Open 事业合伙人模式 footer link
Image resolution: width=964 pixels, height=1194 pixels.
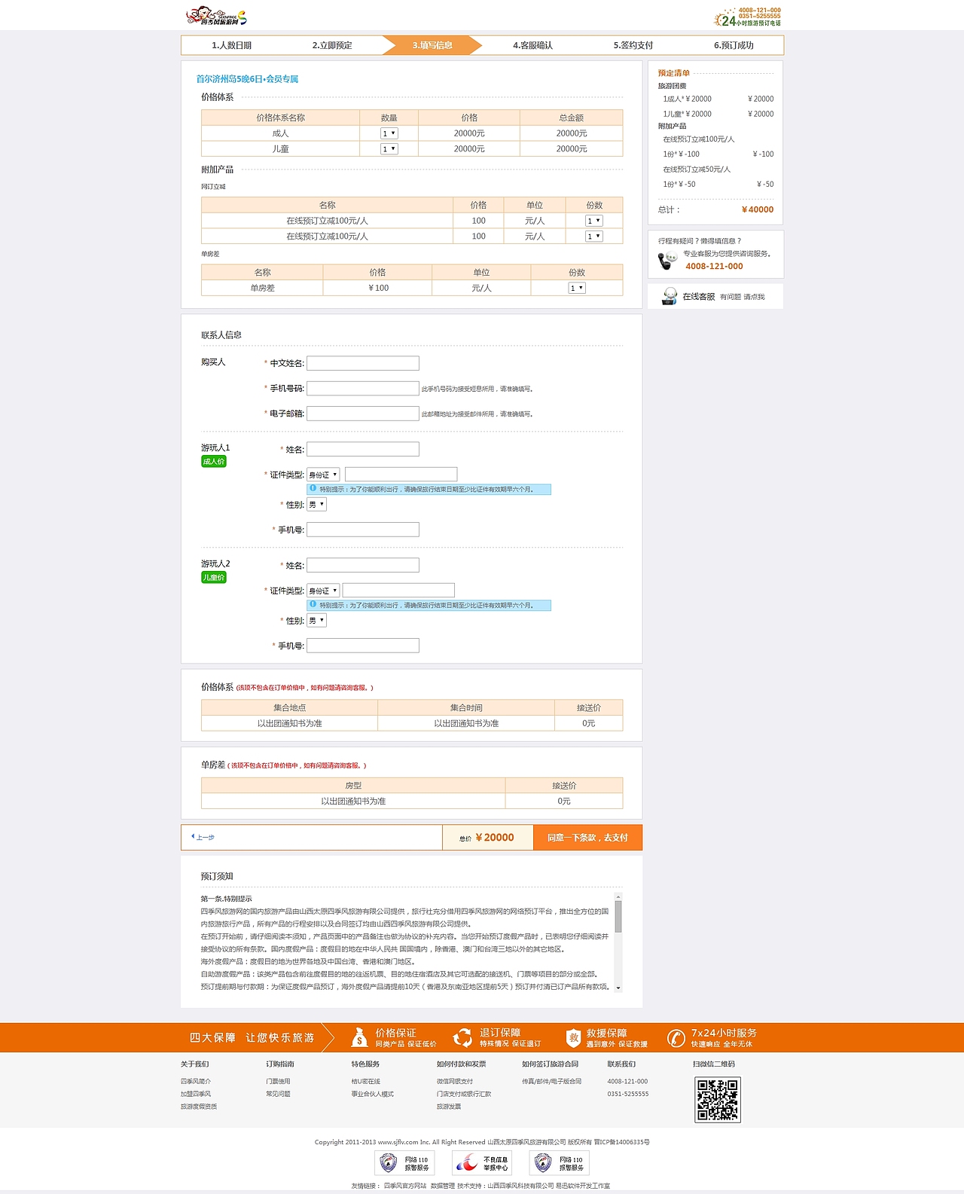click(x=372, y=1094)
